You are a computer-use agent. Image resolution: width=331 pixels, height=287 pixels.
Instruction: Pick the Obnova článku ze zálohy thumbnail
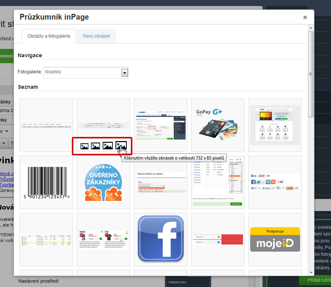(x=161, y=182)
